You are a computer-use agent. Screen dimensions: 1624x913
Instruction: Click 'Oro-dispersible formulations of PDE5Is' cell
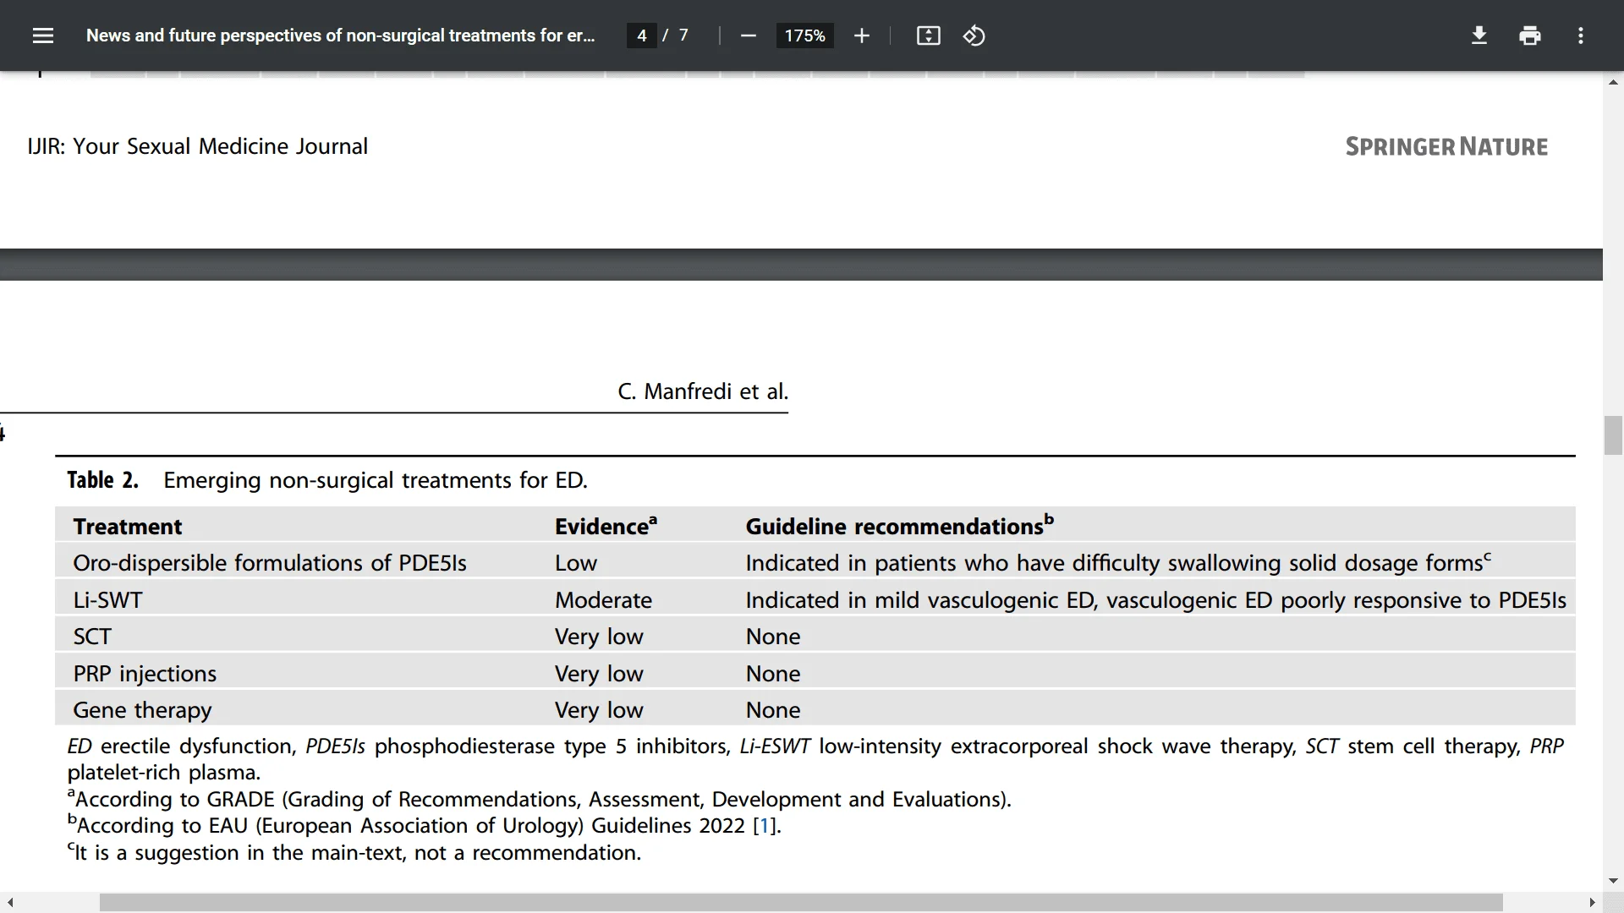(270, 563)
